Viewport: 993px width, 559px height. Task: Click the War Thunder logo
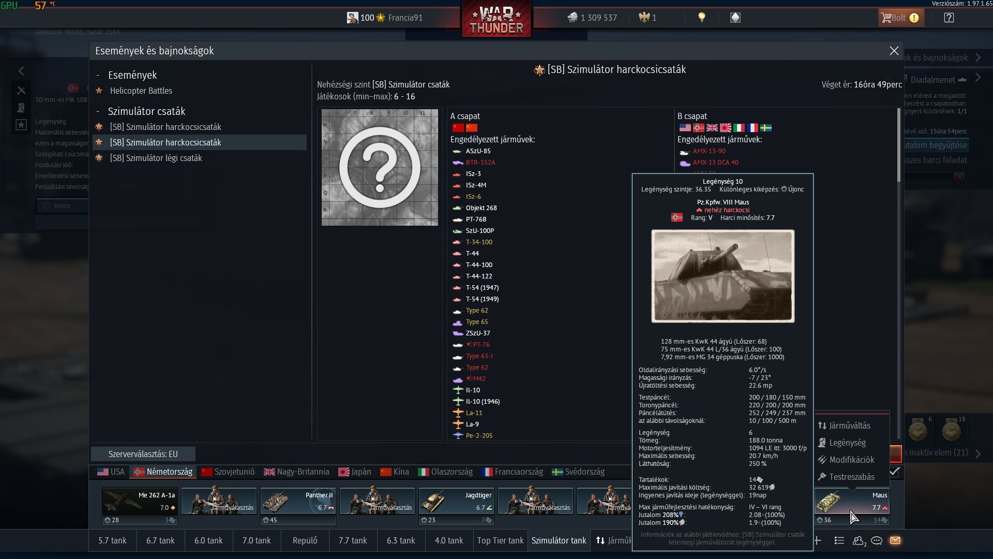click(496, 19)
